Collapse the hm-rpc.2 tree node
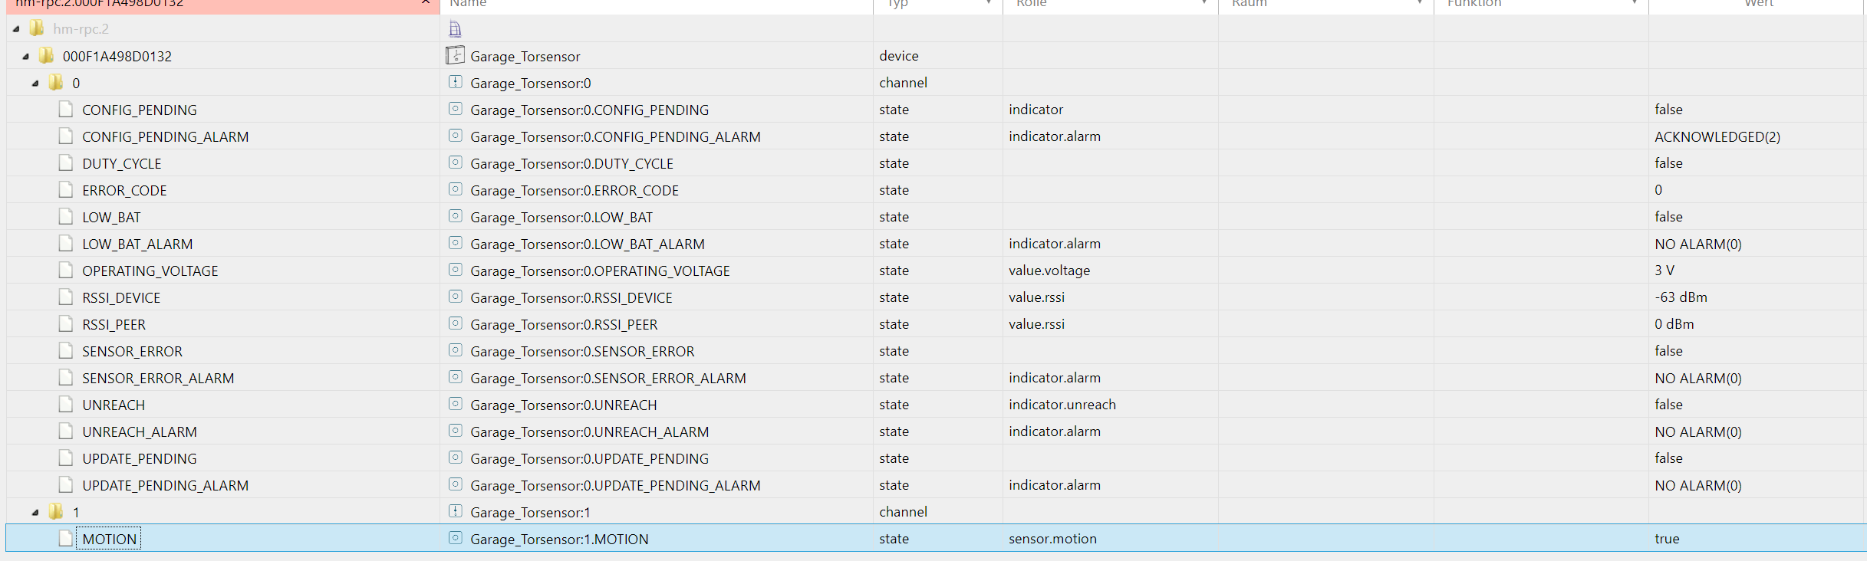 coord(16,29)
